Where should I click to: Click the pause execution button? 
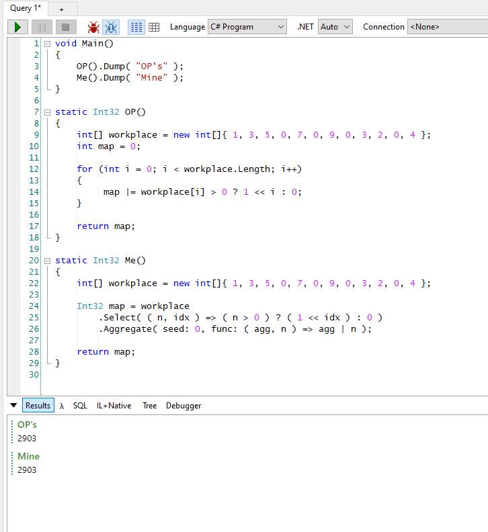(42, 27)
